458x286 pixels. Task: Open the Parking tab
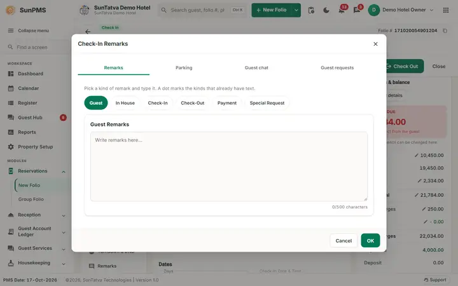pyautogui.click(x=184, y=68)
